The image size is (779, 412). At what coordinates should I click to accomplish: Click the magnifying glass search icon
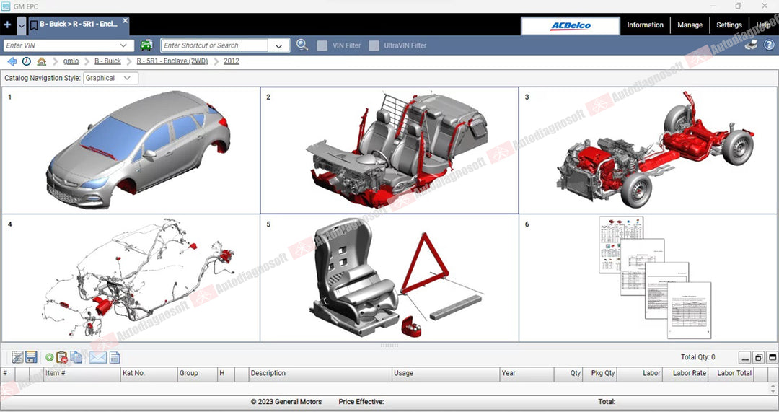tap(302, 45)
